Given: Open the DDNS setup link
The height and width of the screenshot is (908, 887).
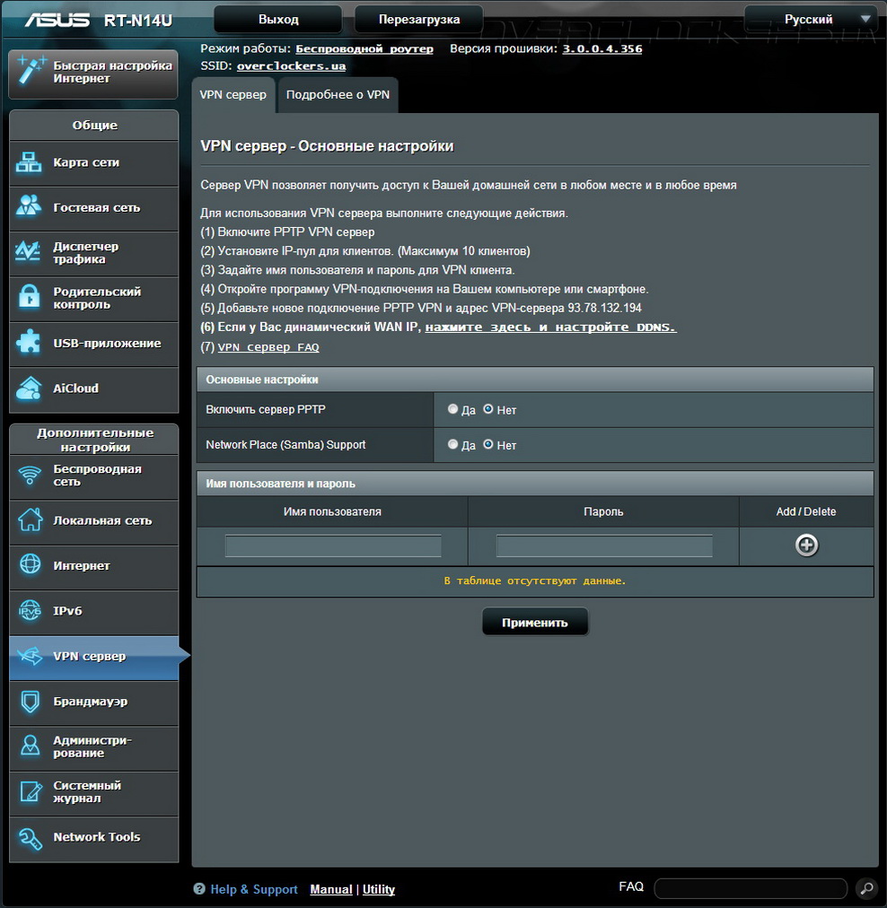Looking at the screenshot, I should coord(550,327).
